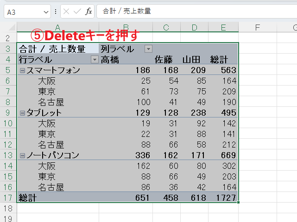The width and height of the screenshot is (297, 222).
Task: Select row 5 header
Action: pyautogui.click(x=8, y=70)
